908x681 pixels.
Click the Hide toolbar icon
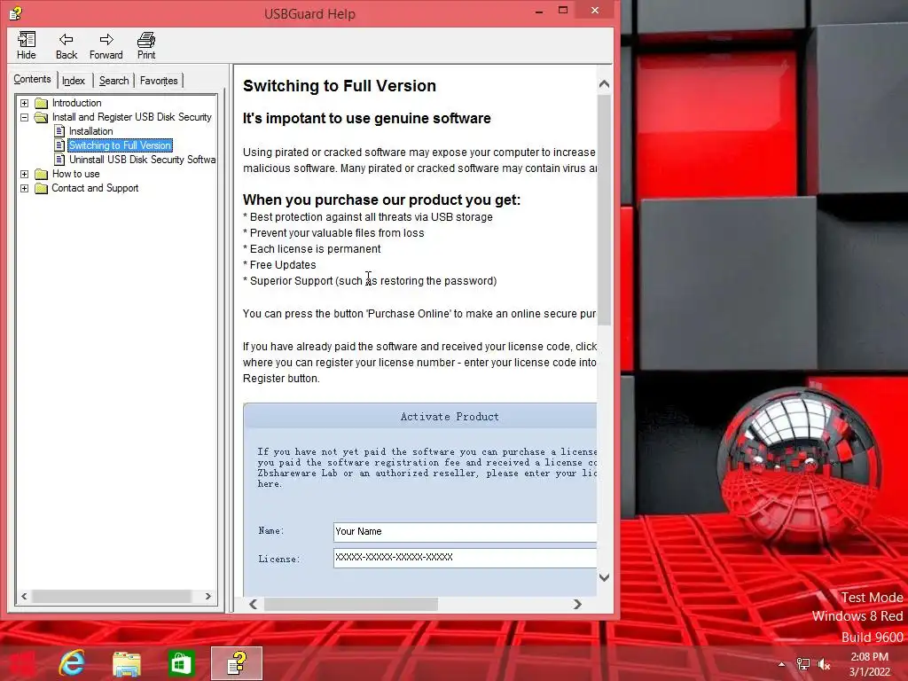[x=26, y=46]
